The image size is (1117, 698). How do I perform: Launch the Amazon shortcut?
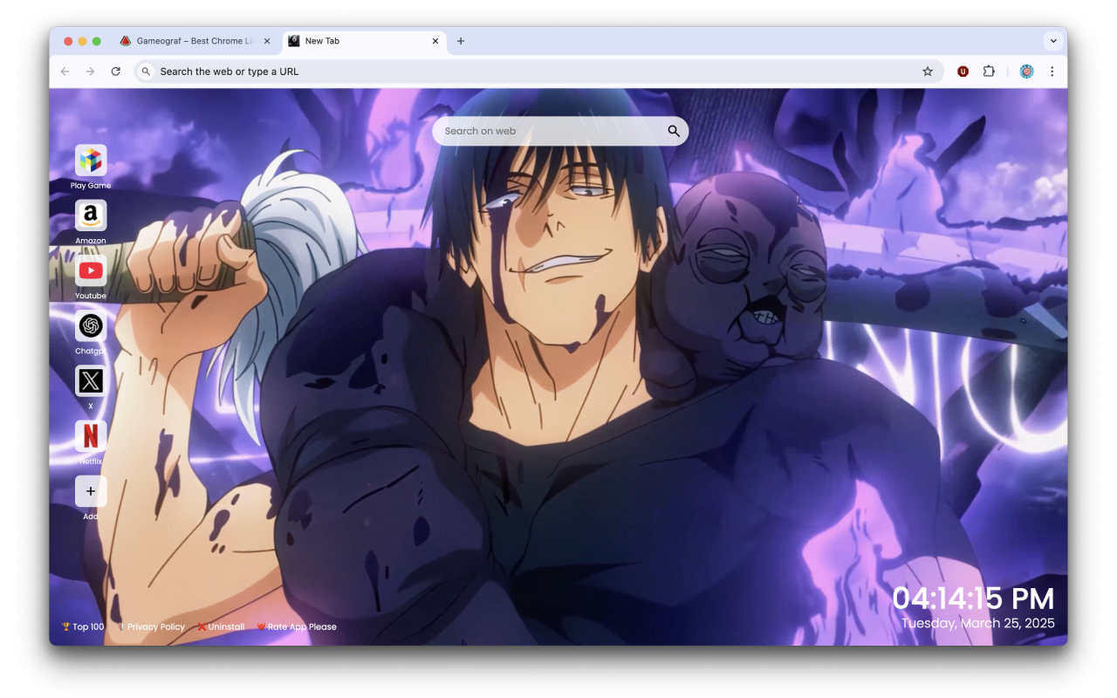pos(91,216)
